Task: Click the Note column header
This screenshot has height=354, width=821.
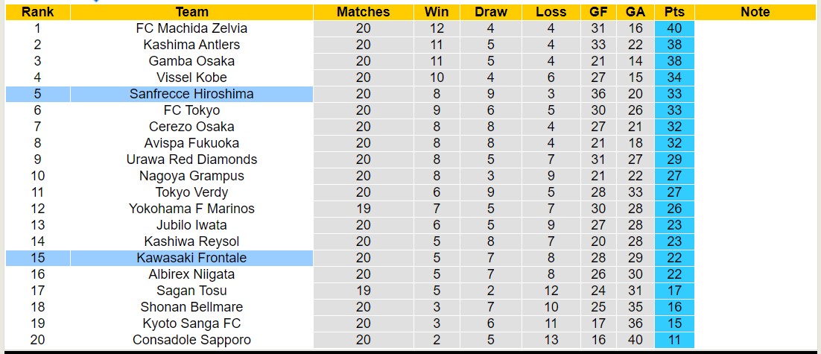Action: point(755,12)
